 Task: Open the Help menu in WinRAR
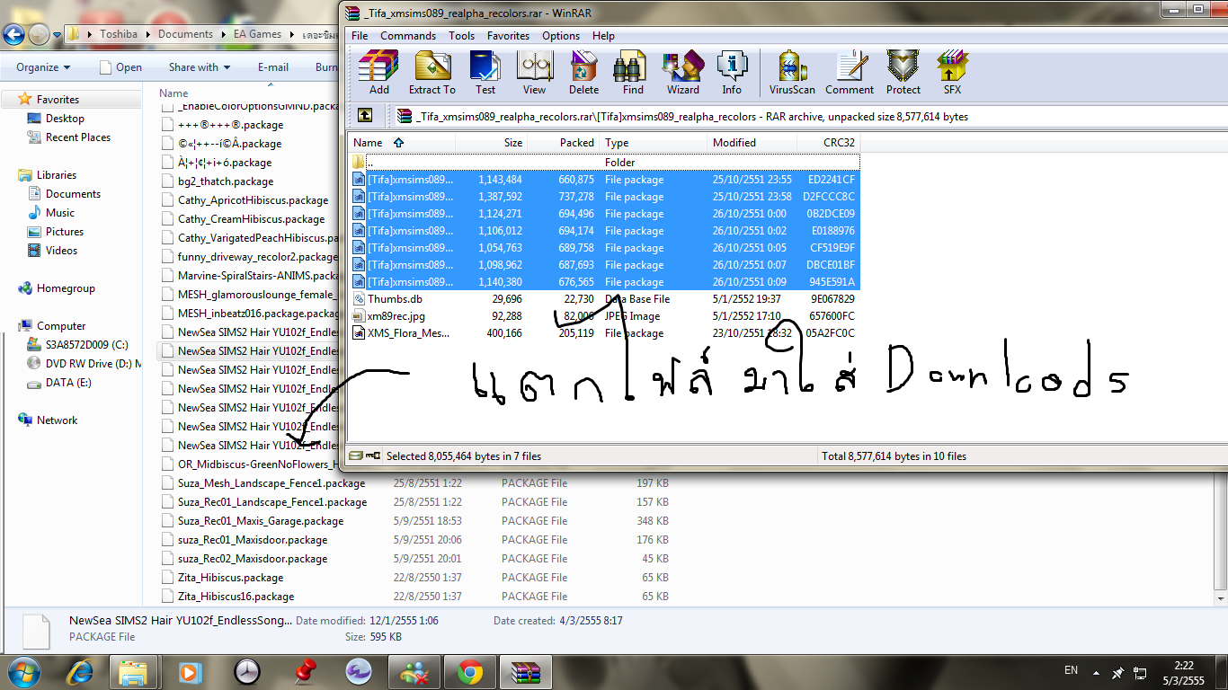[603, 36]
